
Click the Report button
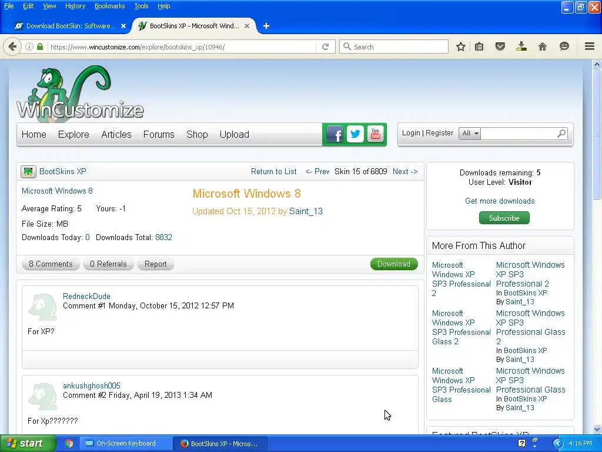(x=155, y=264)
